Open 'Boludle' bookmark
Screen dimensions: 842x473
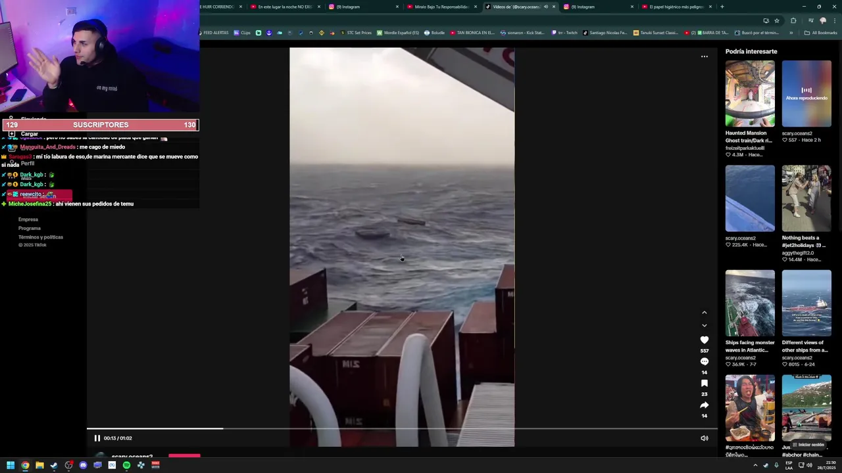[x=435, y=33]
